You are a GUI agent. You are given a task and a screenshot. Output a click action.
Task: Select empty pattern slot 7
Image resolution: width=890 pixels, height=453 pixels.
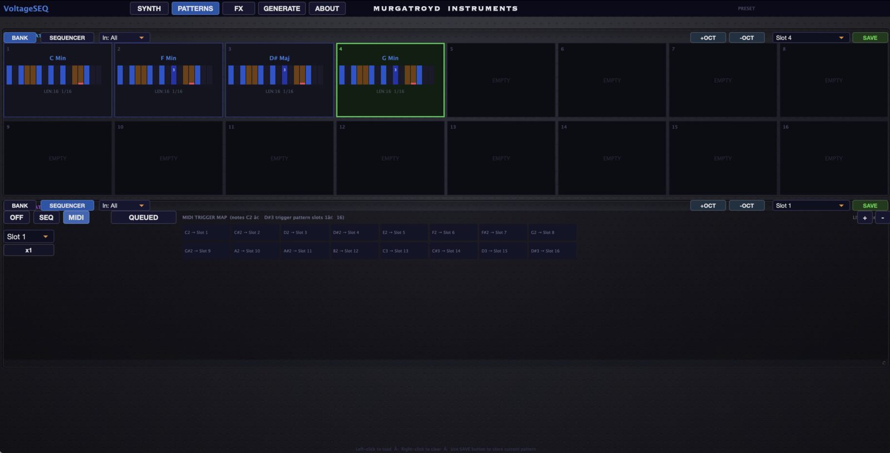(723, 80)
